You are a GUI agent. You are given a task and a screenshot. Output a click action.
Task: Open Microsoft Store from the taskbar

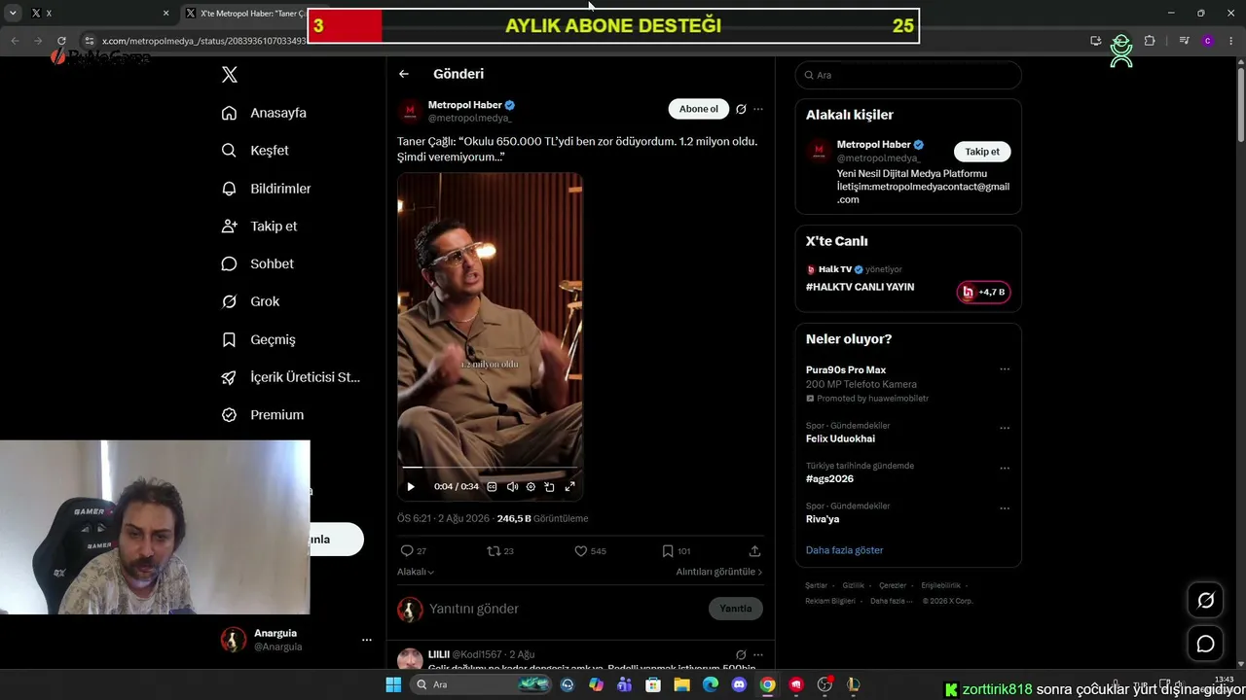tap(653, 684)
